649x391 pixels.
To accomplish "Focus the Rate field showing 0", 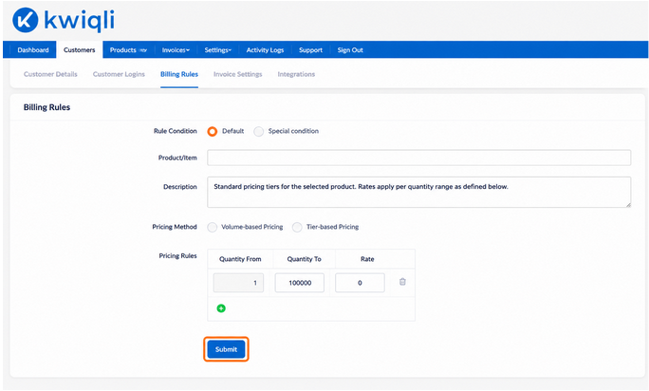I will (x=360, y=283).
